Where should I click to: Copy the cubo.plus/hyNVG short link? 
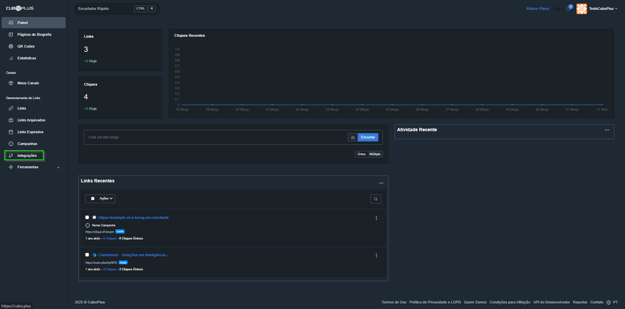[123, 263]
